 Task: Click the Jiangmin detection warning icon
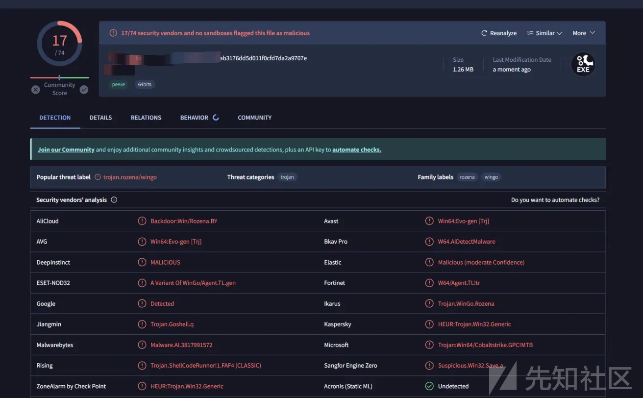point(142,324)
